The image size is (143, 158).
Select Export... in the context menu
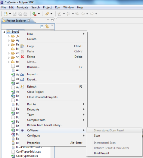click(53, 79)
